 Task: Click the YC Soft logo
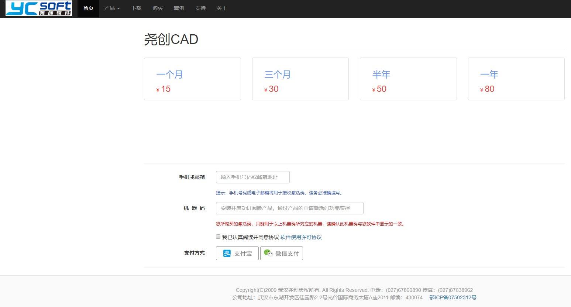point(39,8)
